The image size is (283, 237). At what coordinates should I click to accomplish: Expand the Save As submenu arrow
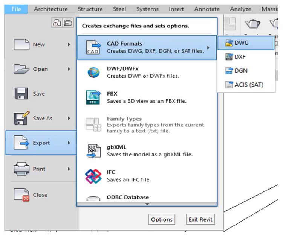click(x=69, y=118)
